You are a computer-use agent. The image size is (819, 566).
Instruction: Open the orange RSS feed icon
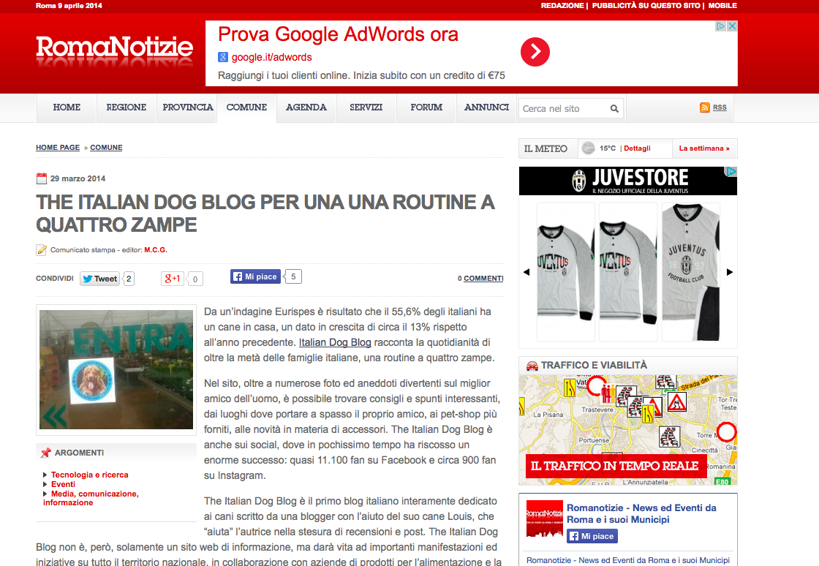click(705, 107)
